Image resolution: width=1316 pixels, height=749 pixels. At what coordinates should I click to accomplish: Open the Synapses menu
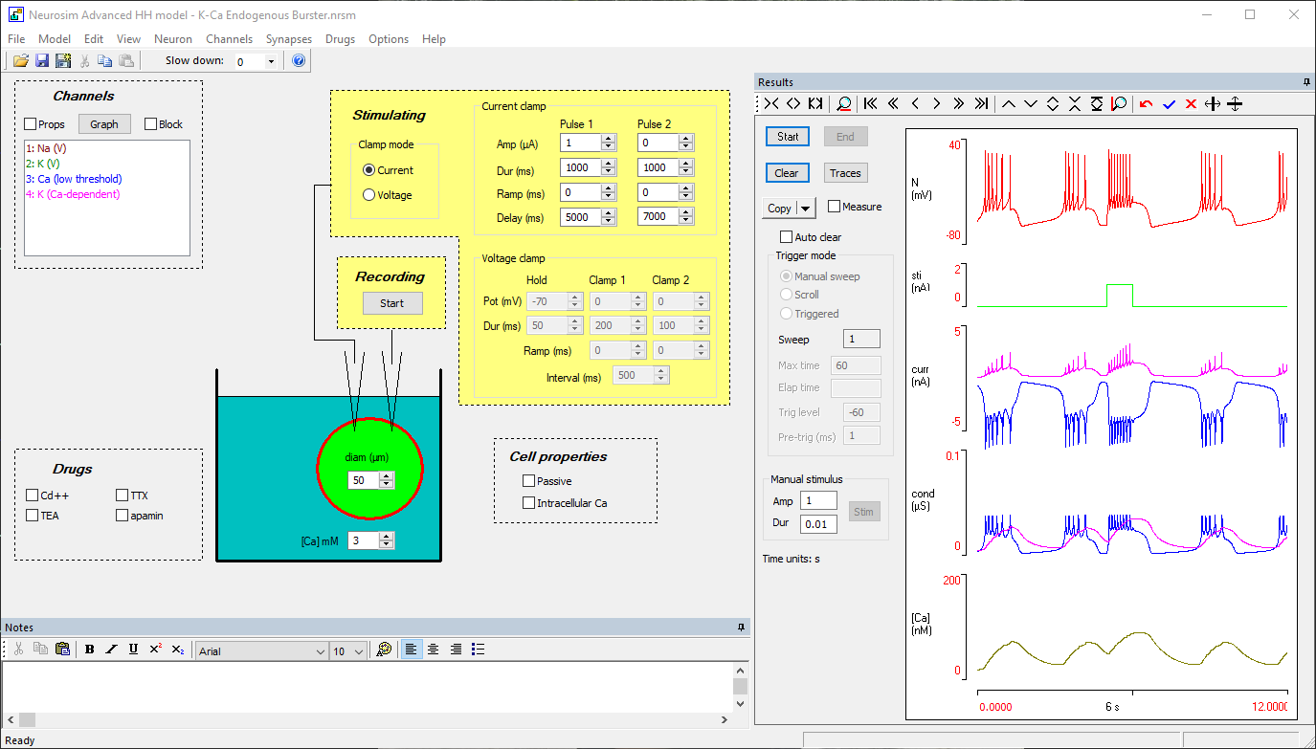(289, 39)
